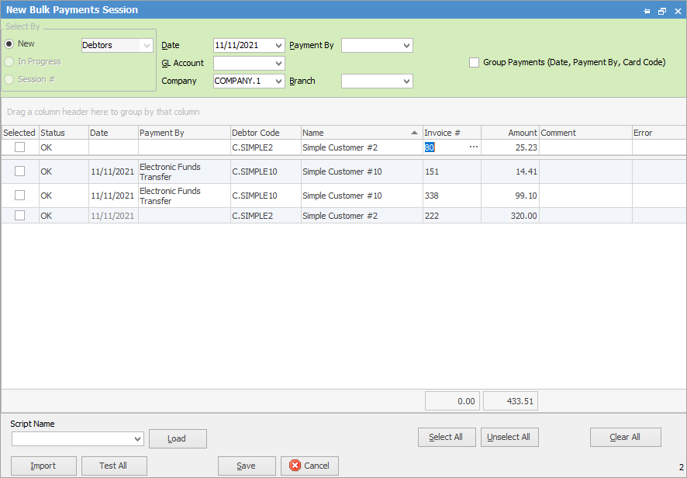This screenshot has height=478, width=687.
Task: Check the Selected box for invoice 338
Action: (x=20, y=196)
